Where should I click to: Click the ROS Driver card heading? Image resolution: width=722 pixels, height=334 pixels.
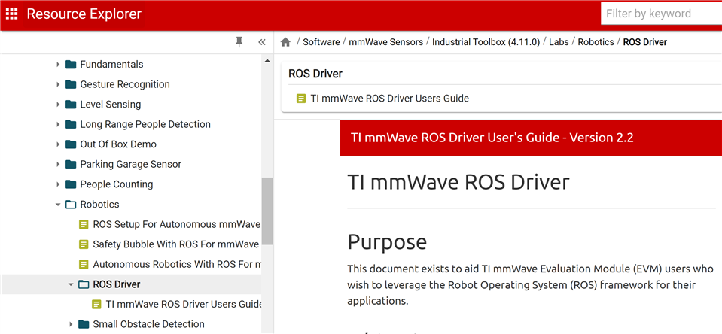point(315,74)
